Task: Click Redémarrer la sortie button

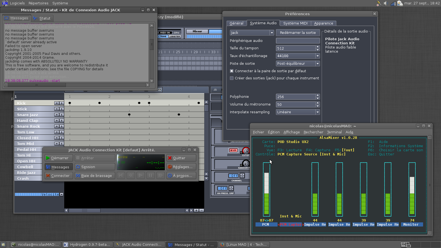Action: [x=298, y=33]
